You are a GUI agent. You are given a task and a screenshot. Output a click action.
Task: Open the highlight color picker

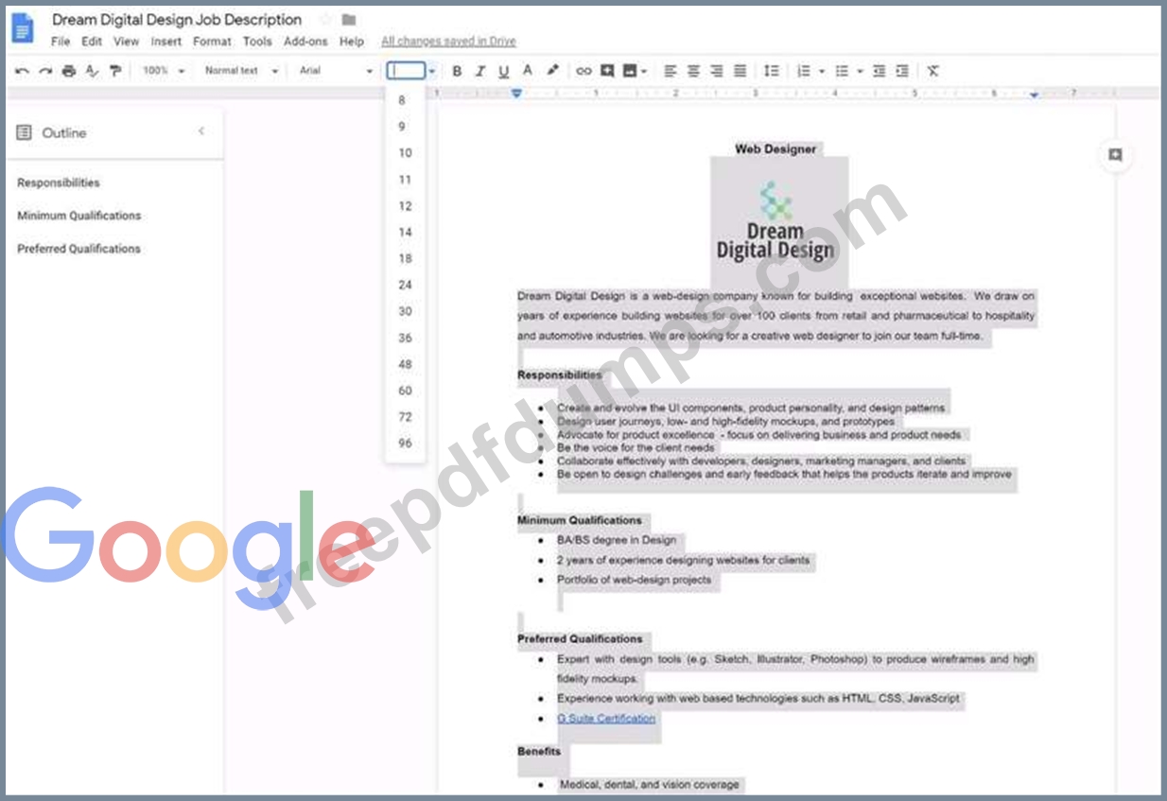[552, 71]
